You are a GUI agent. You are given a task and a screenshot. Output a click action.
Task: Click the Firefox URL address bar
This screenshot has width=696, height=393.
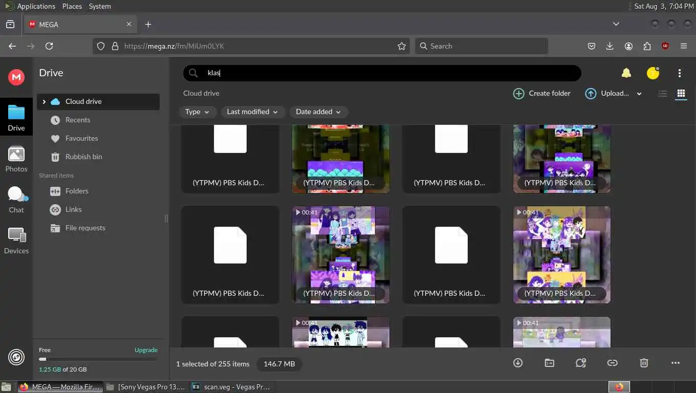coord(251,46)
